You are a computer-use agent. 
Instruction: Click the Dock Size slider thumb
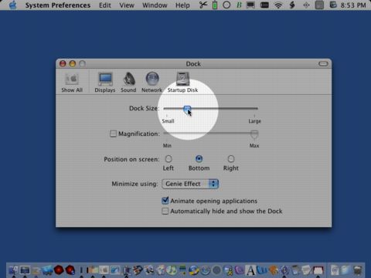point(187,109)
